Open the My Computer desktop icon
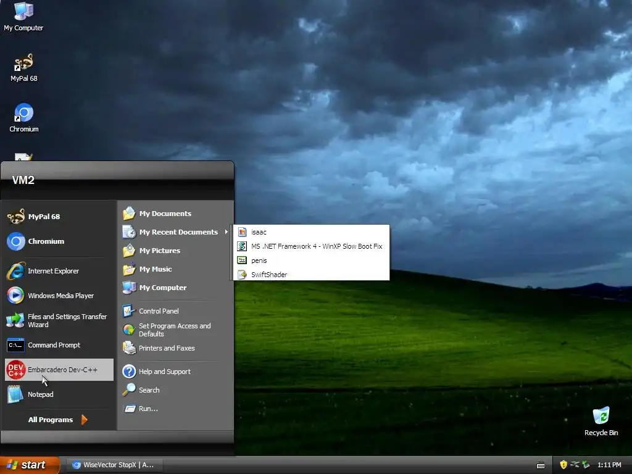Screen dimensions: 632x474 (23, 16)
